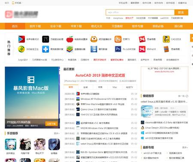193x162 pixels.
Task: Open the 会声会影X10 red-blue play icon
Action: pos(21,39)
